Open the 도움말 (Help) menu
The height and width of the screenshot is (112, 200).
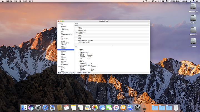31,1
